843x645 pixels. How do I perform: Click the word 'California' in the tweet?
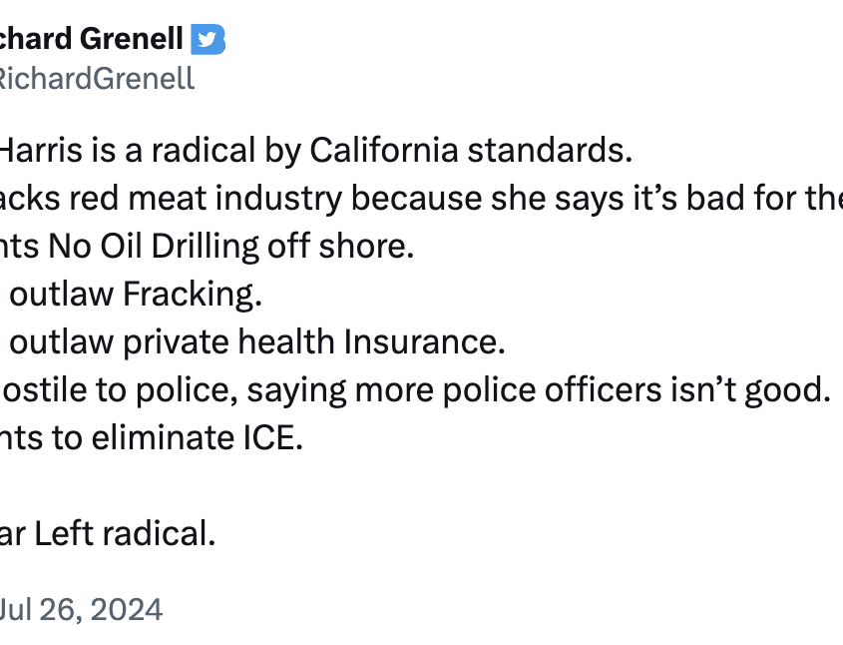[383, 150]
